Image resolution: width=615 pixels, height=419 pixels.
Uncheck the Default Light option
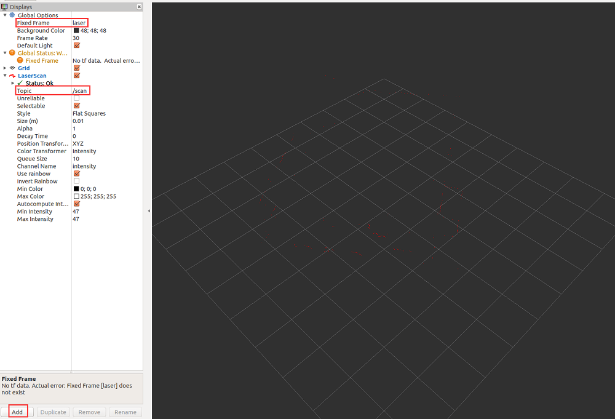point(76,46)
